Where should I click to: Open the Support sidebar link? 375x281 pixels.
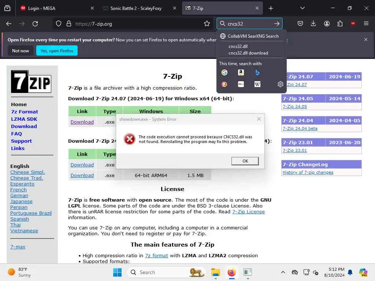point(21,141)
